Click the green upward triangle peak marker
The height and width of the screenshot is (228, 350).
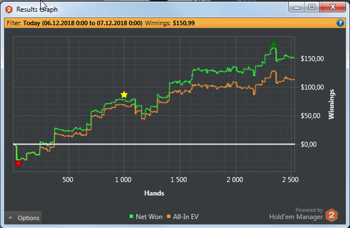click(x=274, y=44)
